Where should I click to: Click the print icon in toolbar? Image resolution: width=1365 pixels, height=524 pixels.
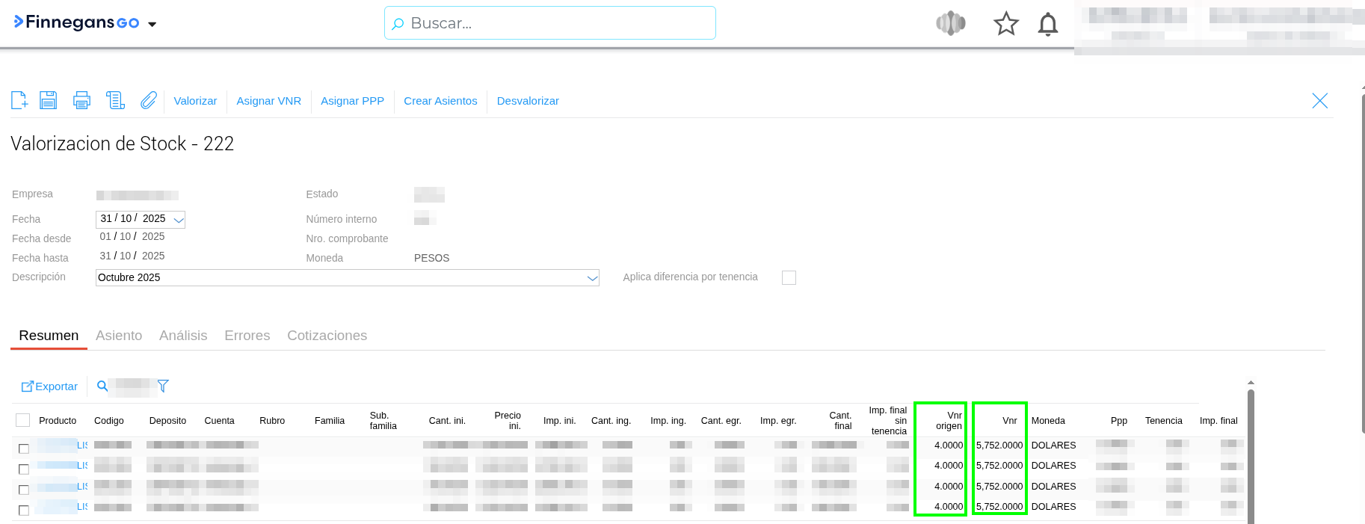click(x=81, y=100)
